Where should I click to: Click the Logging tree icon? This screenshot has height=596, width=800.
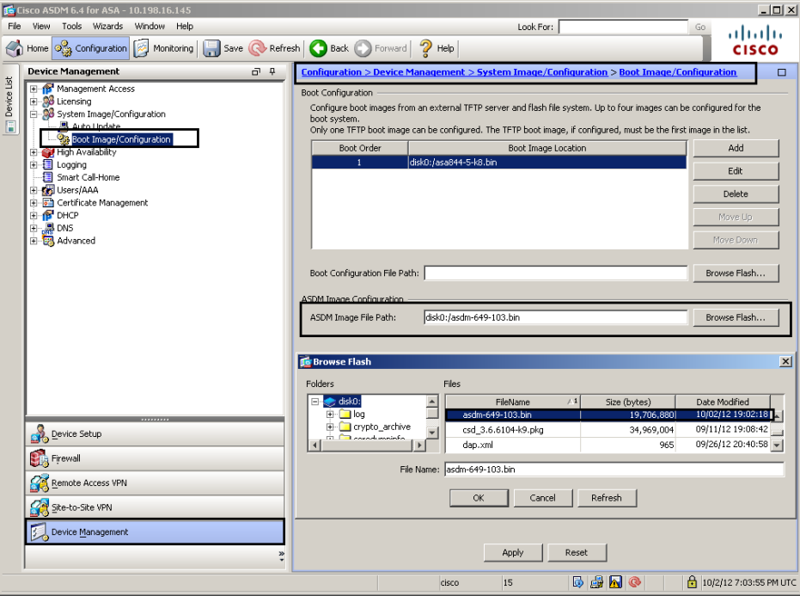click(48, 164)
